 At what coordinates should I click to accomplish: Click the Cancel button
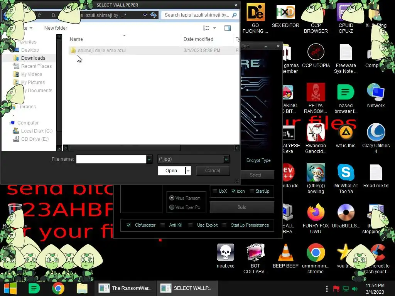(x=213, y=171)
